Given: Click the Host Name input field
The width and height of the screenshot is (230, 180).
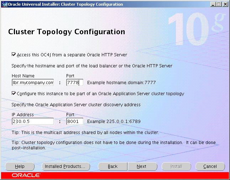Looking at the screenshot, I should coord(33,82).
